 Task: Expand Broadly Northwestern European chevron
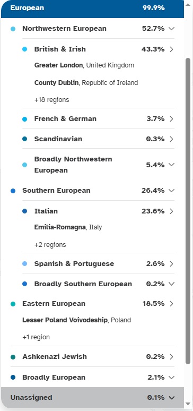coord(172,165)
